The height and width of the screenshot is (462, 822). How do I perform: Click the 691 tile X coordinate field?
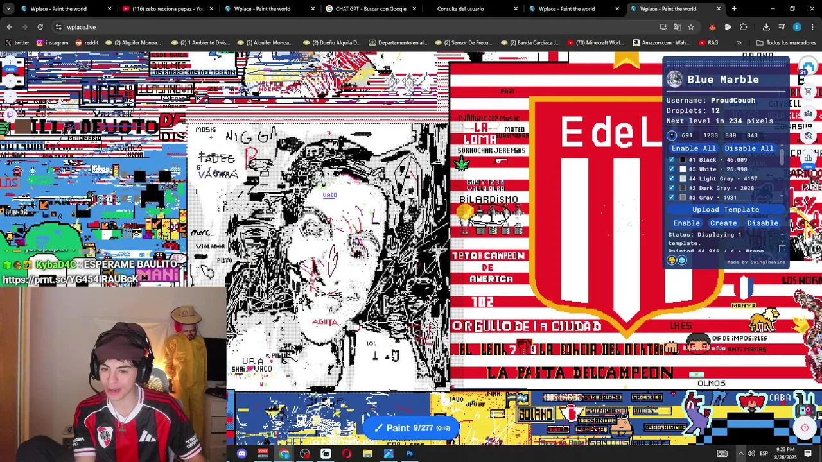pyautogui.click(x=688, y=135)
